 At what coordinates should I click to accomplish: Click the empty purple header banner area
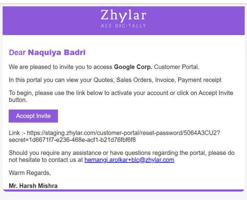click(x=49, y=20)
